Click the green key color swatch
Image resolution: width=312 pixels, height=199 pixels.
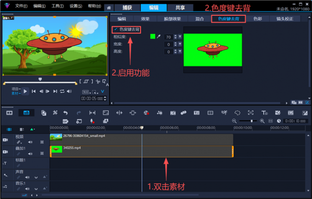(153, 36)
